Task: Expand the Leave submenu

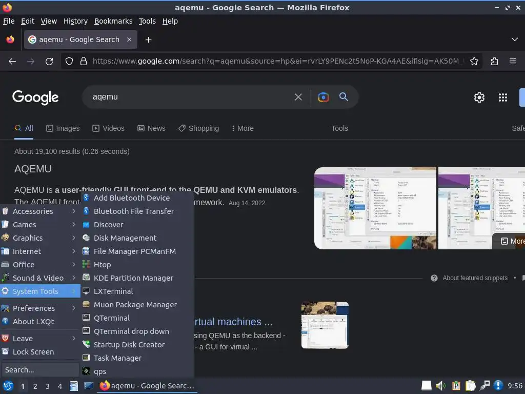Action: click(x=40, y=339)
